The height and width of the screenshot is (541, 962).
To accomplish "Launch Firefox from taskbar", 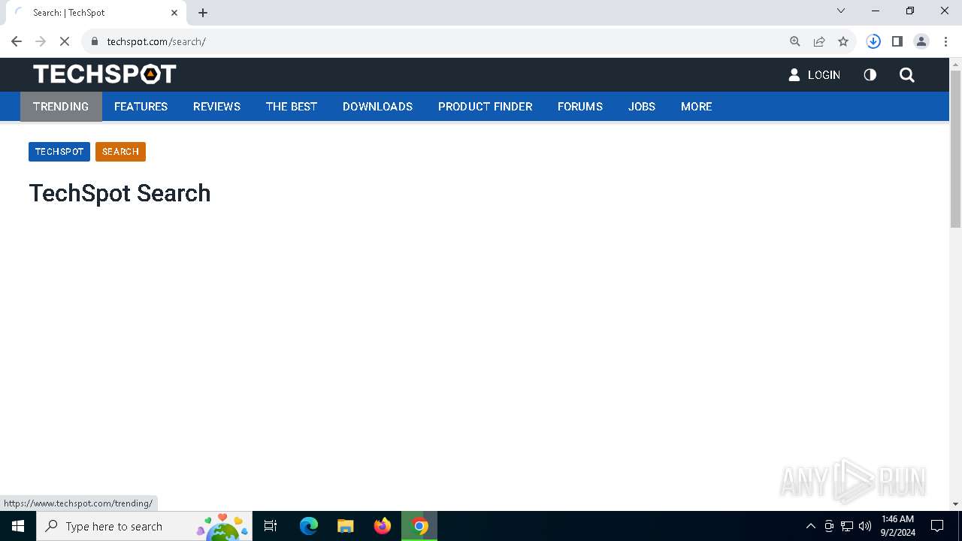I will click(383, 526).
